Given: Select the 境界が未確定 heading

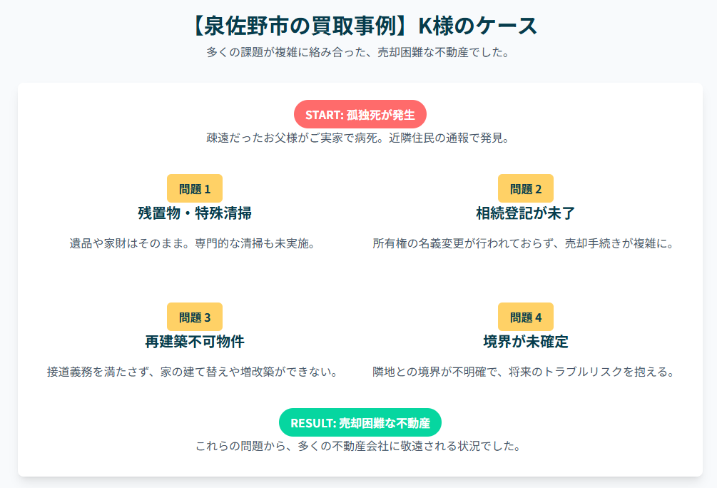Looking at the screenshot, I should coord(525,342).
